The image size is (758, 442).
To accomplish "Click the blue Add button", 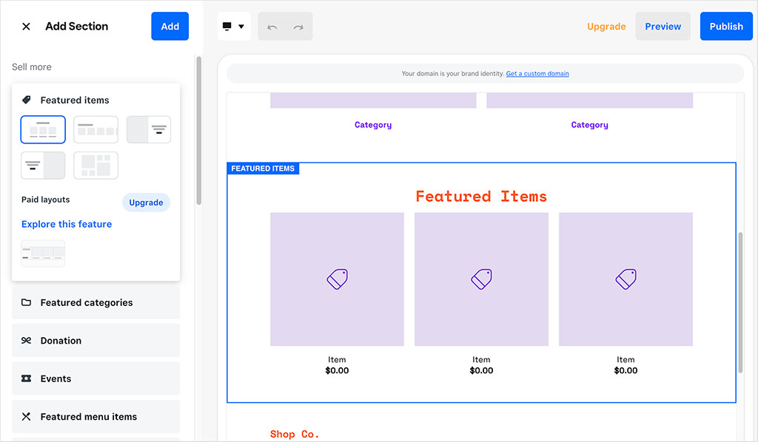I will tap(170, 26).
